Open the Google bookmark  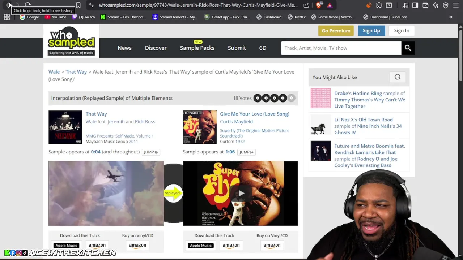pyautogui.click(x=29, y=17)
